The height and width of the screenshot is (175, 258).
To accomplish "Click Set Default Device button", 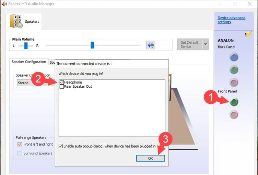I will [x=190, y=44].
